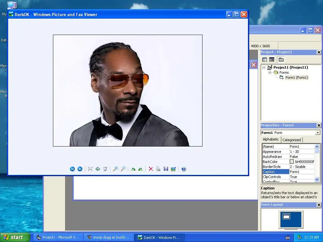Image resolution: width=323 pixels, height=242 pixels.
Task: Click the BackColor color swatch
Action: pos(292,162)
